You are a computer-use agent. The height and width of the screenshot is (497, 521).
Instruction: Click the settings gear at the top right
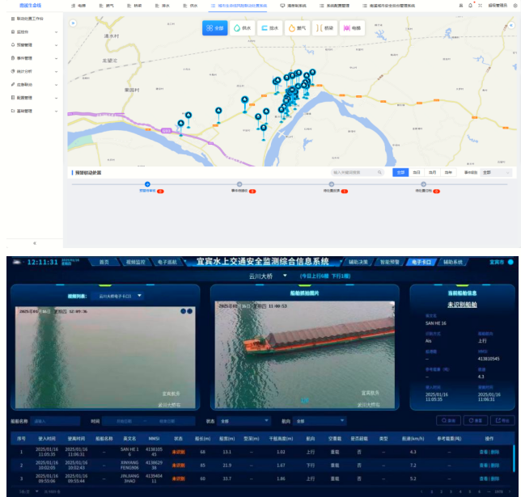pyautogui.click(x=515, y=6)
